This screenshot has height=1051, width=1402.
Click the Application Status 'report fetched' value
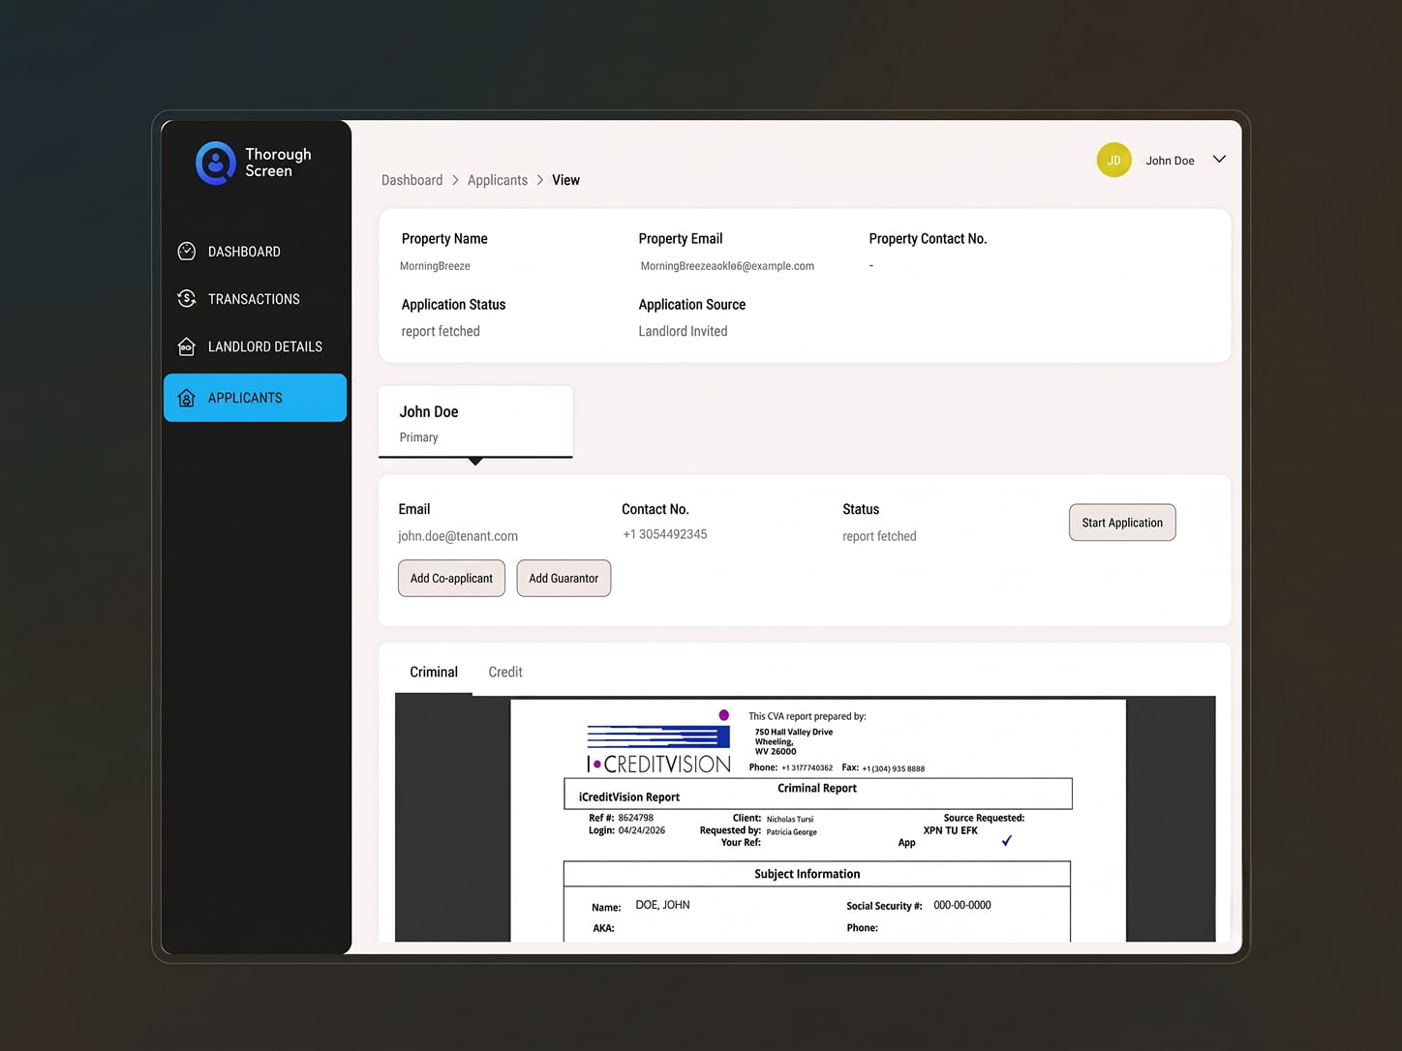pos(441,331)
